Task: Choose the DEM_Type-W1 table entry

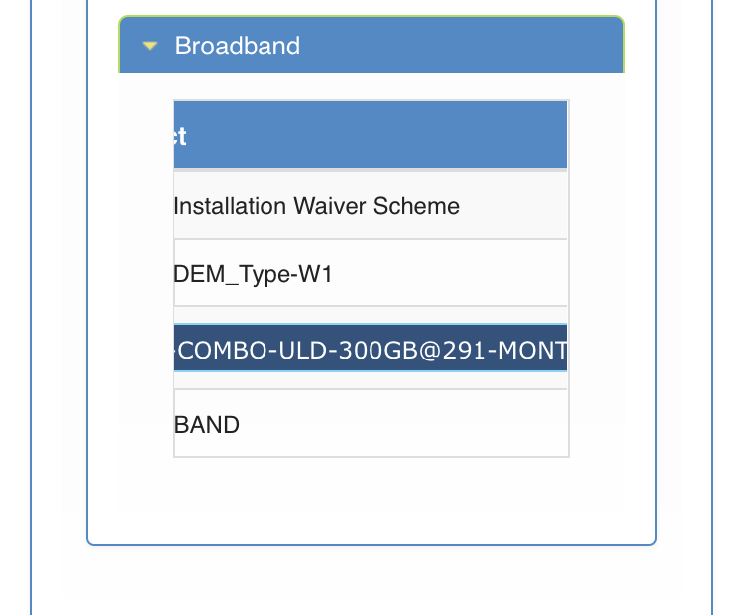Action: [254, 273]
